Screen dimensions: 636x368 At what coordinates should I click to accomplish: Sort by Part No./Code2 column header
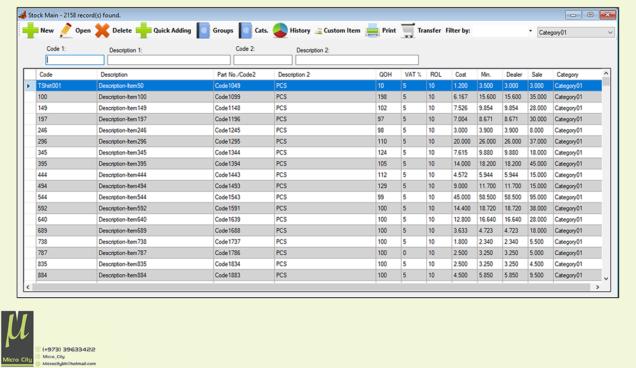pyautogui.click(x=244, y=75)
